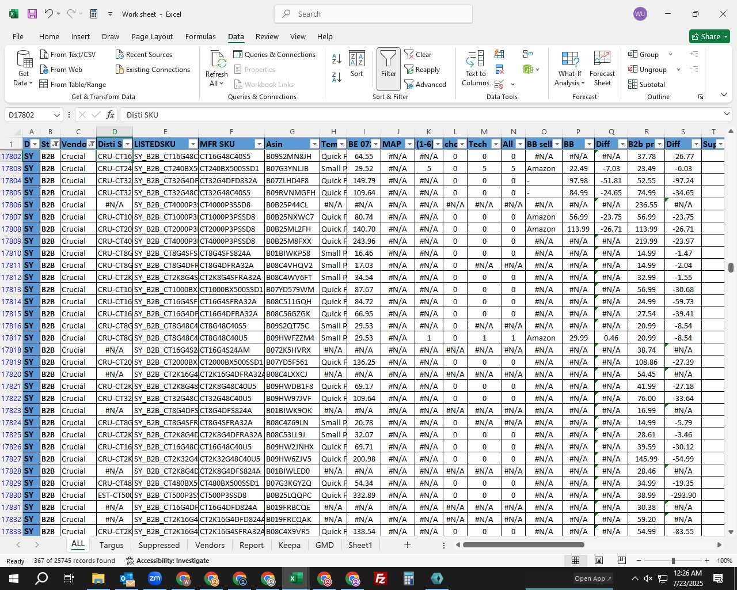The width and height of the screenshot is (737, 590).
Task: Switch to Page Break Preview
Action: tap(622, 561)
